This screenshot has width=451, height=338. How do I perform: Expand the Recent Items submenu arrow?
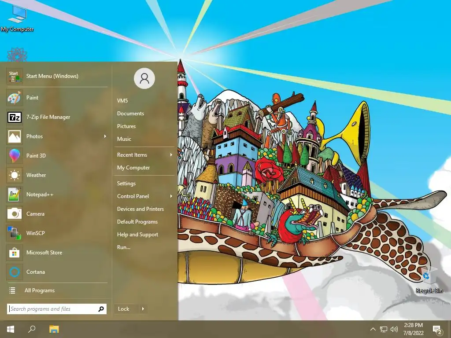coord(171,155)
